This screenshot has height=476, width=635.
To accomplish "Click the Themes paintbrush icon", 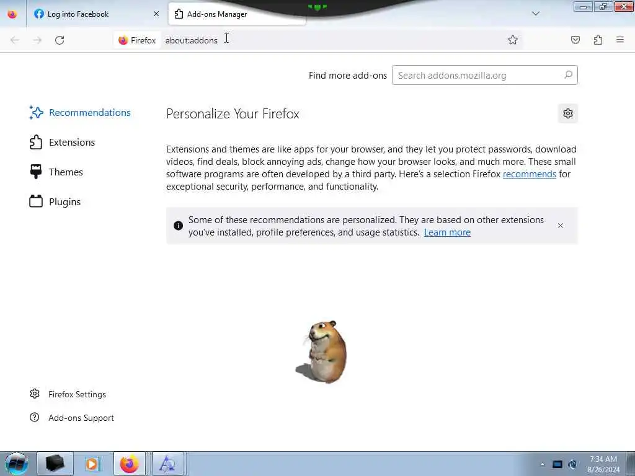I will [x=36, y=172].
